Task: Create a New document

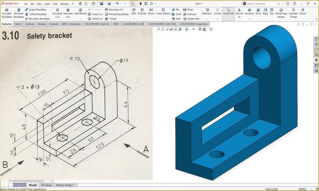Action: click(86, 4)
